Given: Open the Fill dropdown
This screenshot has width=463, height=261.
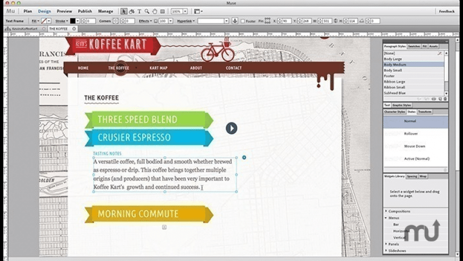Looking at the screenshot, I should (x=35, y=21).
